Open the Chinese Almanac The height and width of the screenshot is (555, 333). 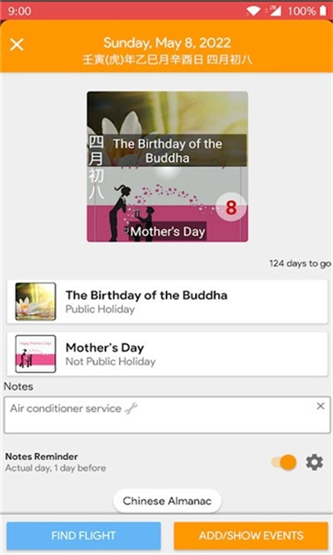[167, 501]
